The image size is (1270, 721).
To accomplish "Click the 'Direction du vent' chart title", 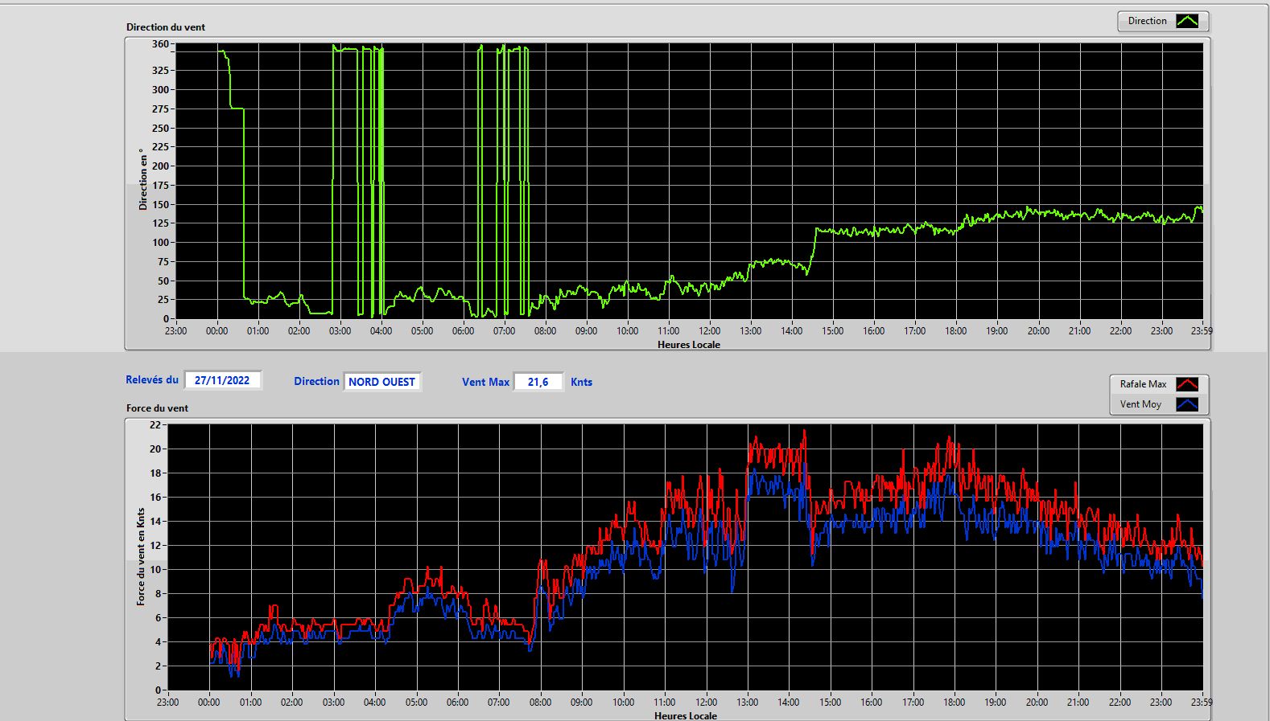I will pos(166,27).
